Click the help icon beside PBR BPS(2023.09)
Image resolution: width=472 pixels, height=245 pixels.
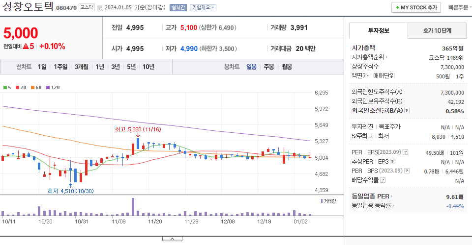[407, 171]
